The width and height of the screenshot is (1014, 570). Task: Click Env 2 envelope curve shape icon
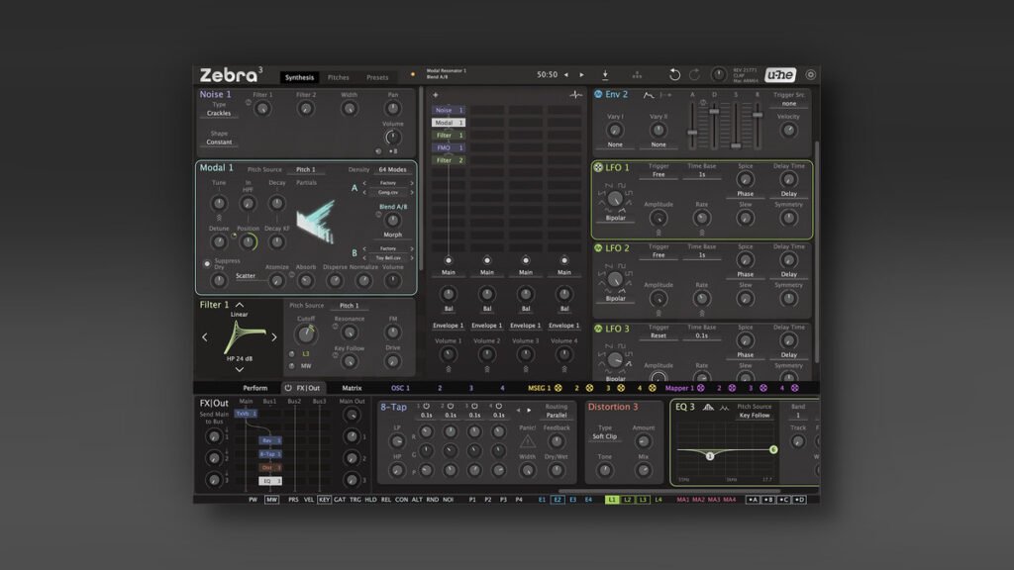point(648,95)
